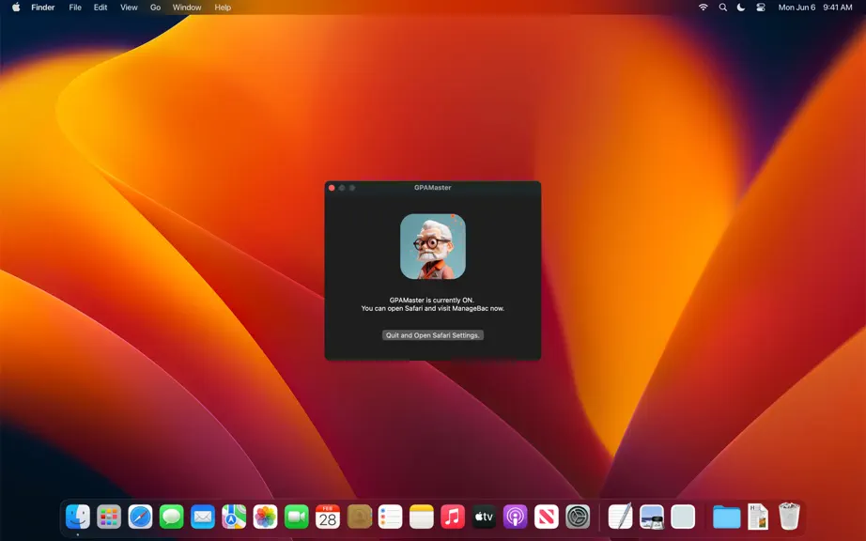866x541 pixels.
Task: Open News from the Dock
Action: coord(547,518)
